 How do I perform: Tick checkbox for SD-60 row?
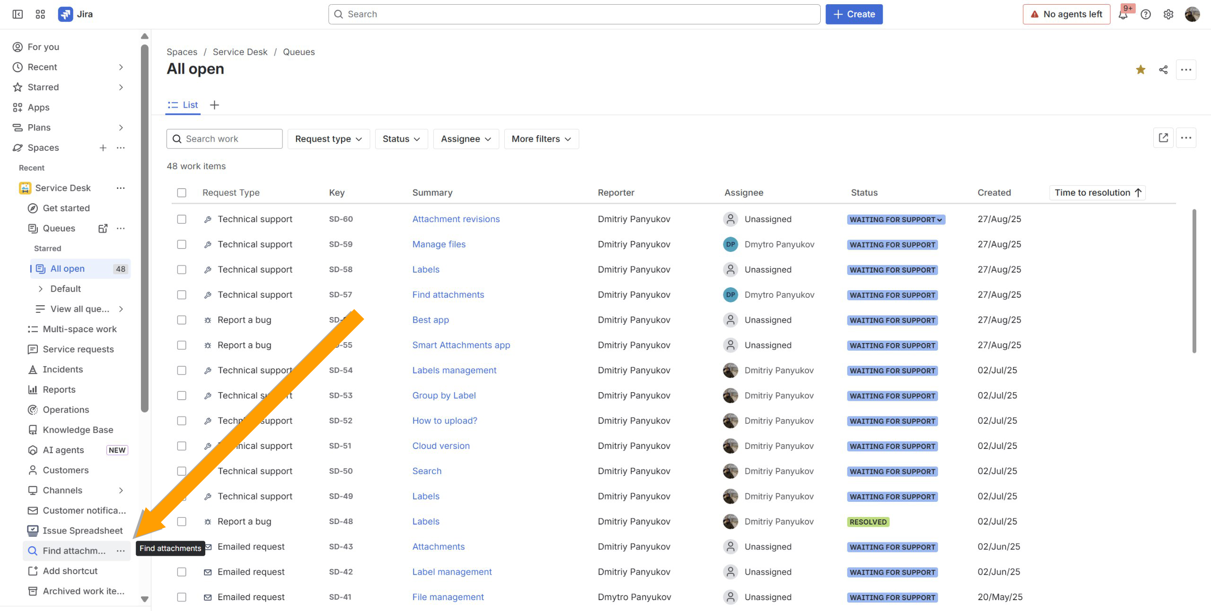pos(182,219)
